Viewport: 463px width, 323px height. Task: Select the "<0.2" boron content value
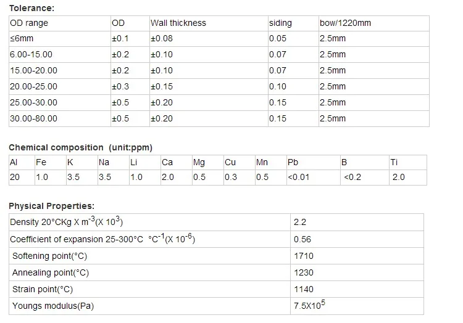tap(352, 177)
